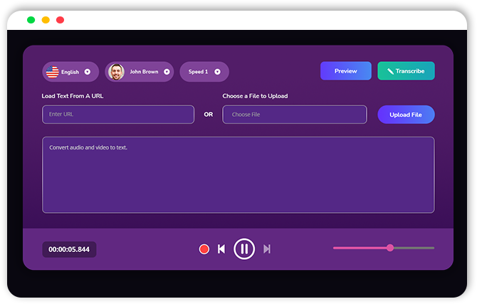Image resolution: width=477 pixels, height=304 pixels.
Task: Click the 00:00:05.844 timestamp display
Action: click(x=69, y=249)
